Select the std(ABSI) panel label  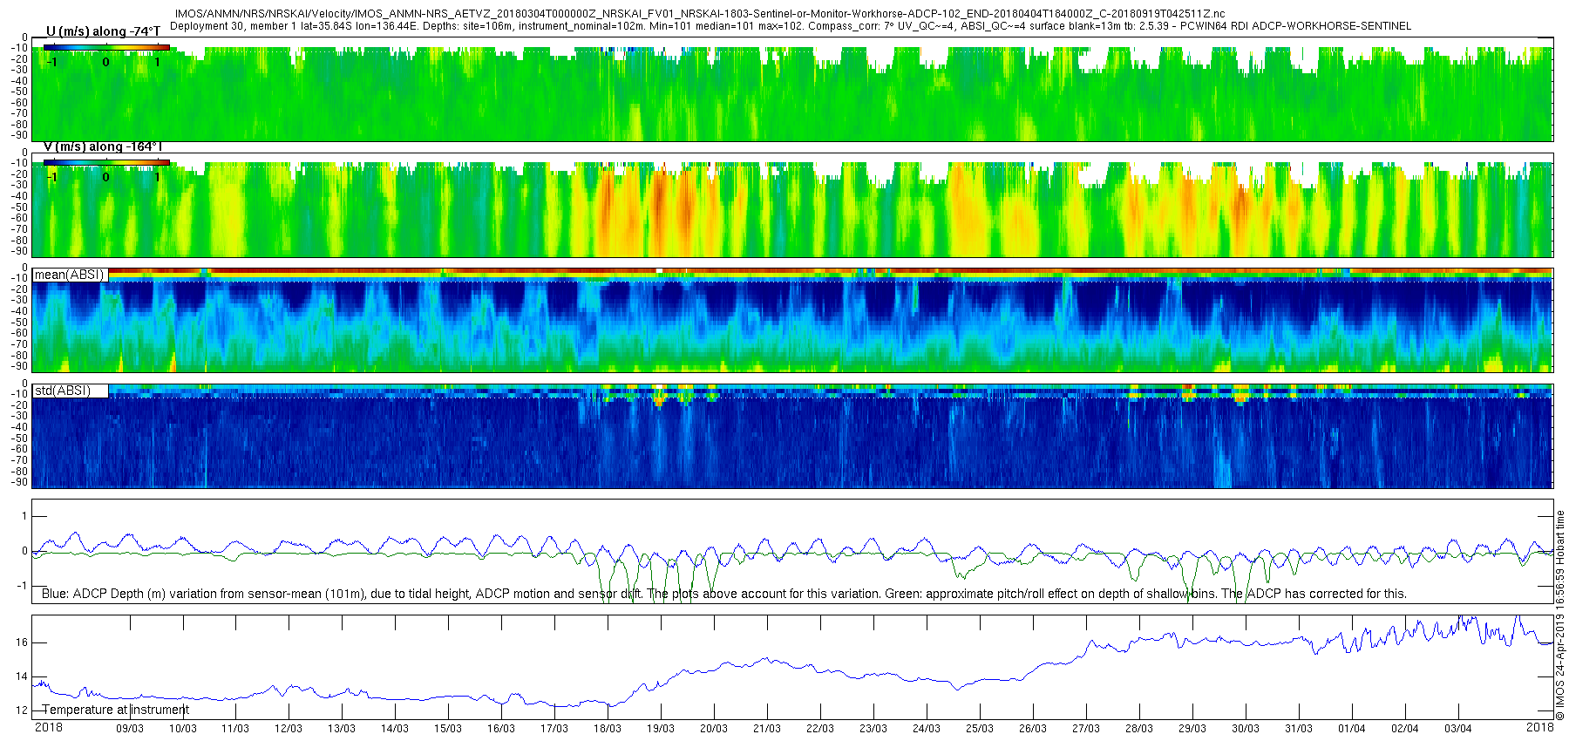click(x=63, y=391)
